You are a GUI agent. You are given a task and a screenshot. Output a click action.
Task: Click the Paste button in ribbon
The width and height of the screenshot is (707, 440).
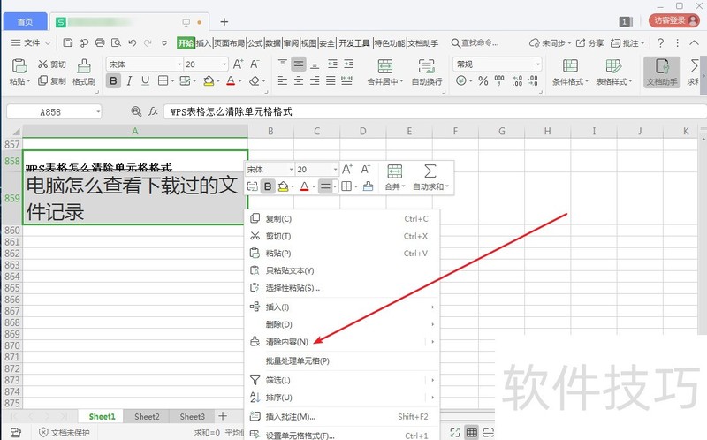19,72
